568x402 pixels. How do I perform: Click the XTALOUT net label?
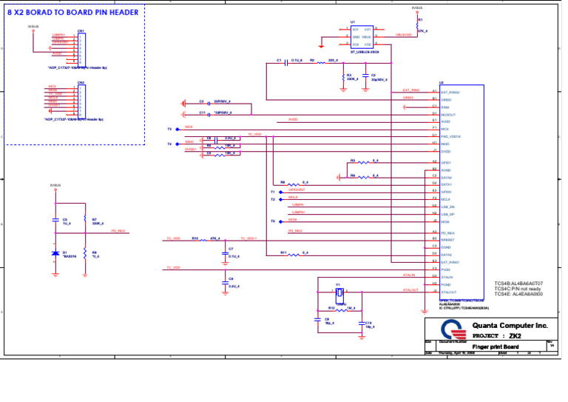tap(410, 290)
